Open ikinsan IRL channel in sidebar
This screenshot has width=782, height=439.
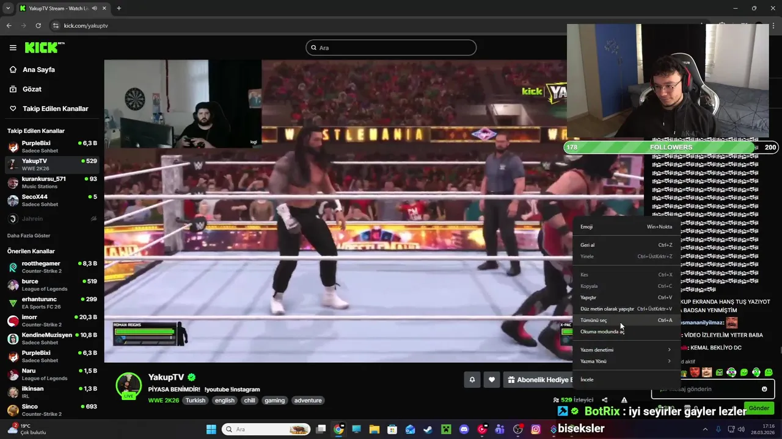[x=52, y=392]
